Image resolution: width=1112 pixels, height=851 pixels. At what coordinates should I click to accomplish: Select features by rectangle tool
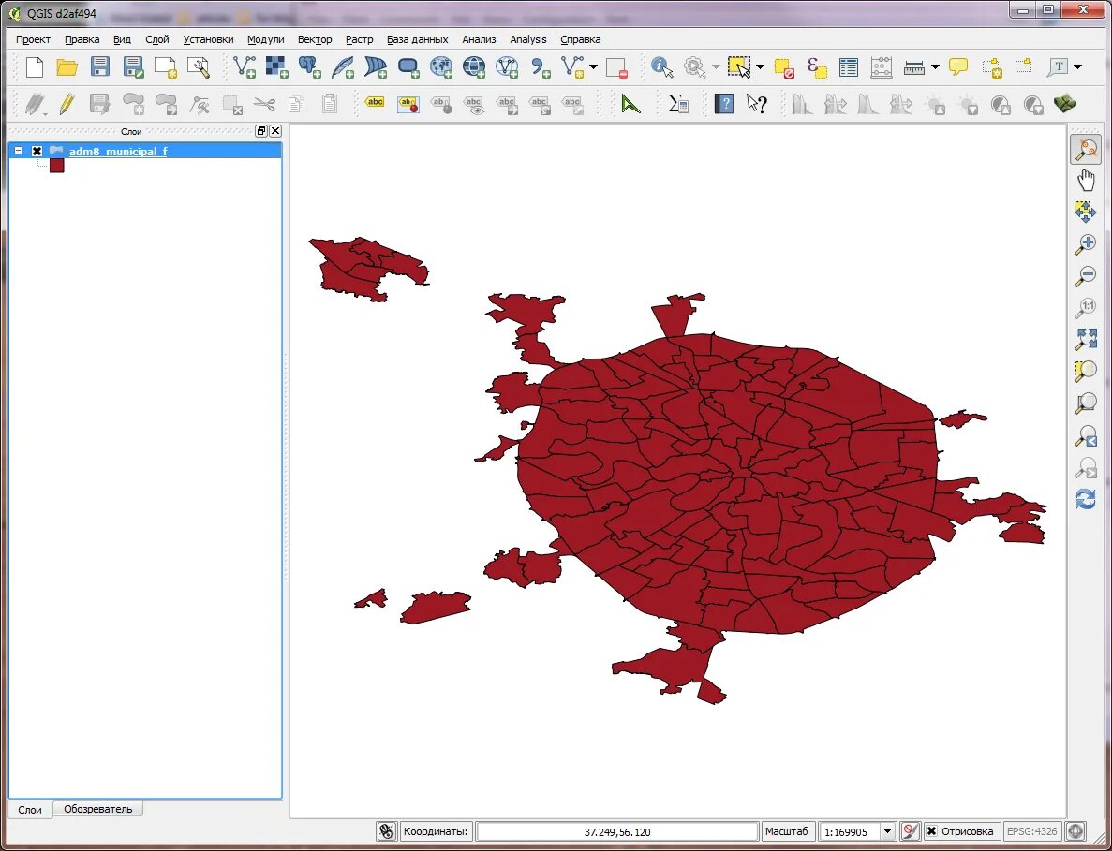(739, 67)
